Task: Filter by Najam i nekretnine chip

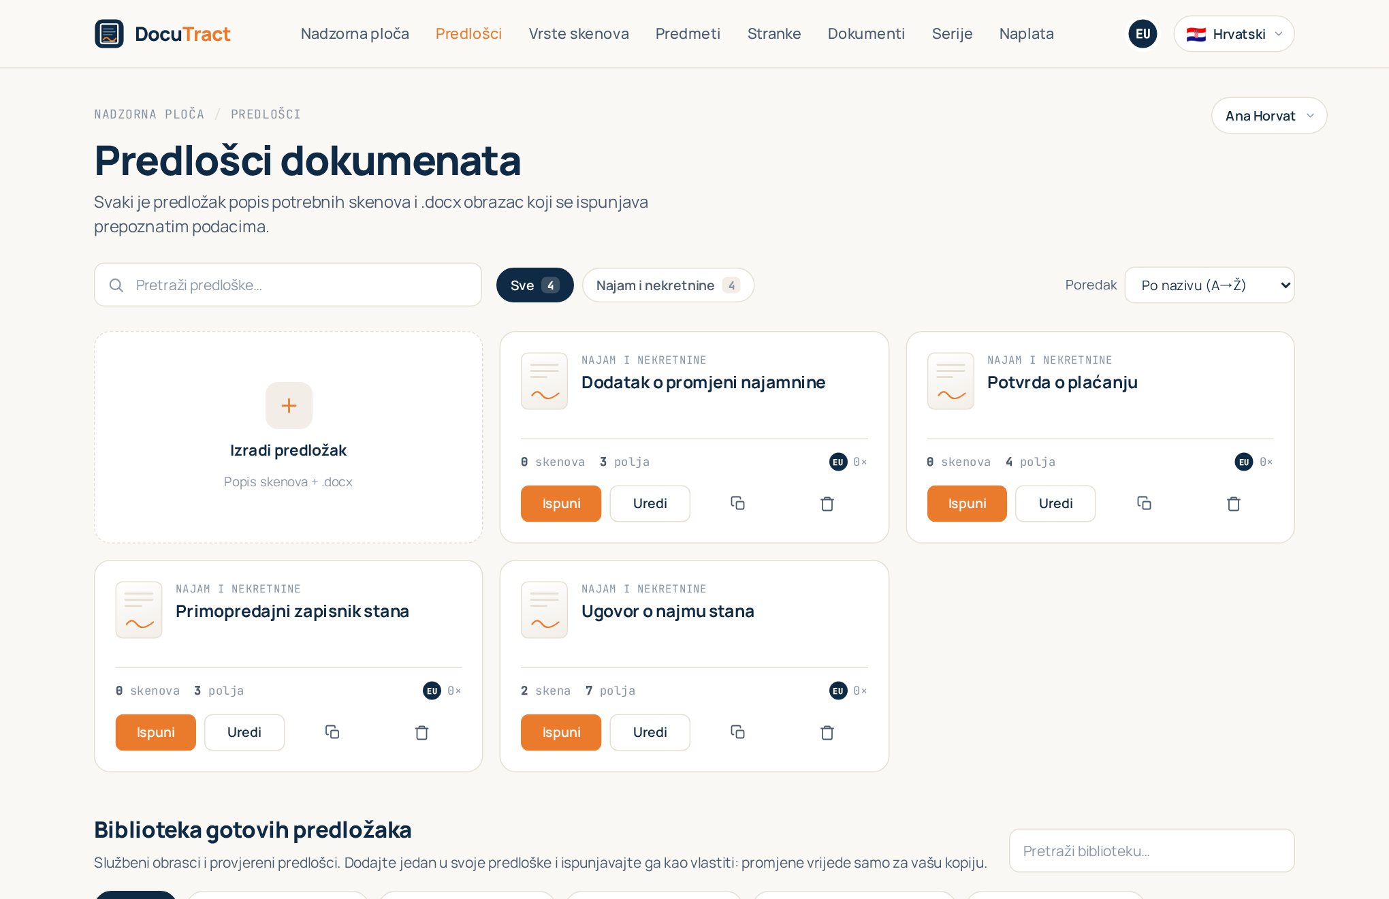Action: coord(668,285)
